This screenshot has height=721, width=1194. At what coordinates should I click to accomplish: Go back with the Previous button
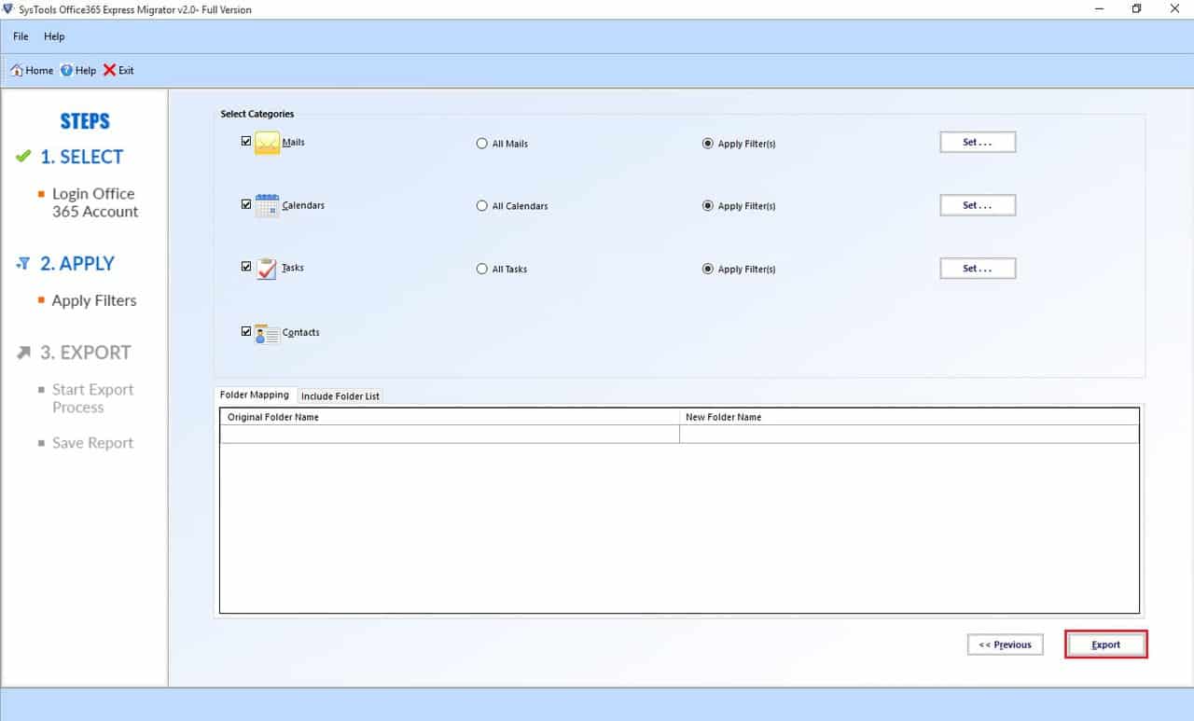[x=1005, y=645]
